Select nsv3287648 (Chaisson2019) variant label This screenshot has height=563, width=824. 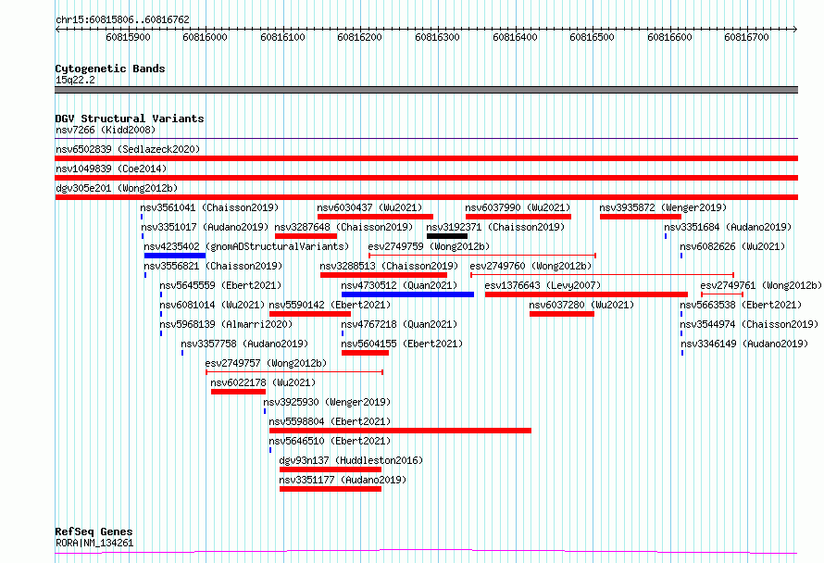coord(343,227)
